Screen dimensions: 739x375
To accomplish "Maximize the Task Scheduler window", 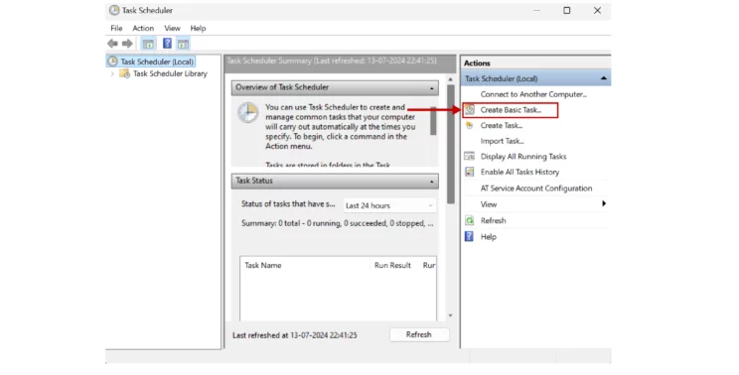I will (x=567, y=10).
